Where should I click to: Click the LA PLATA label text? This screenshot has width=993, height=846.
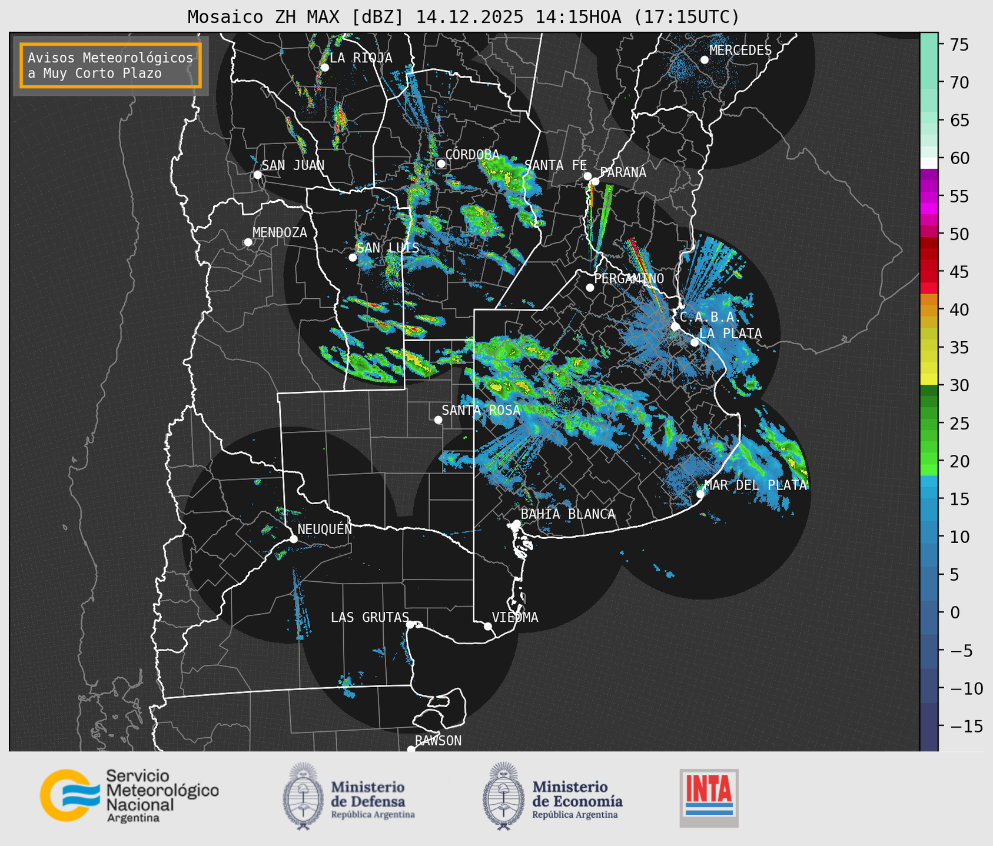[730, 334]
